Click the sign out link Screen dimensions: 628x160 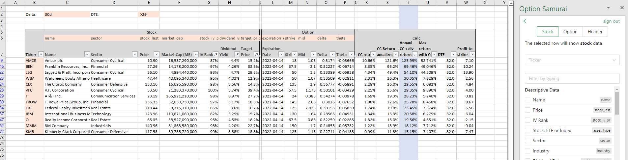[611, 21]
